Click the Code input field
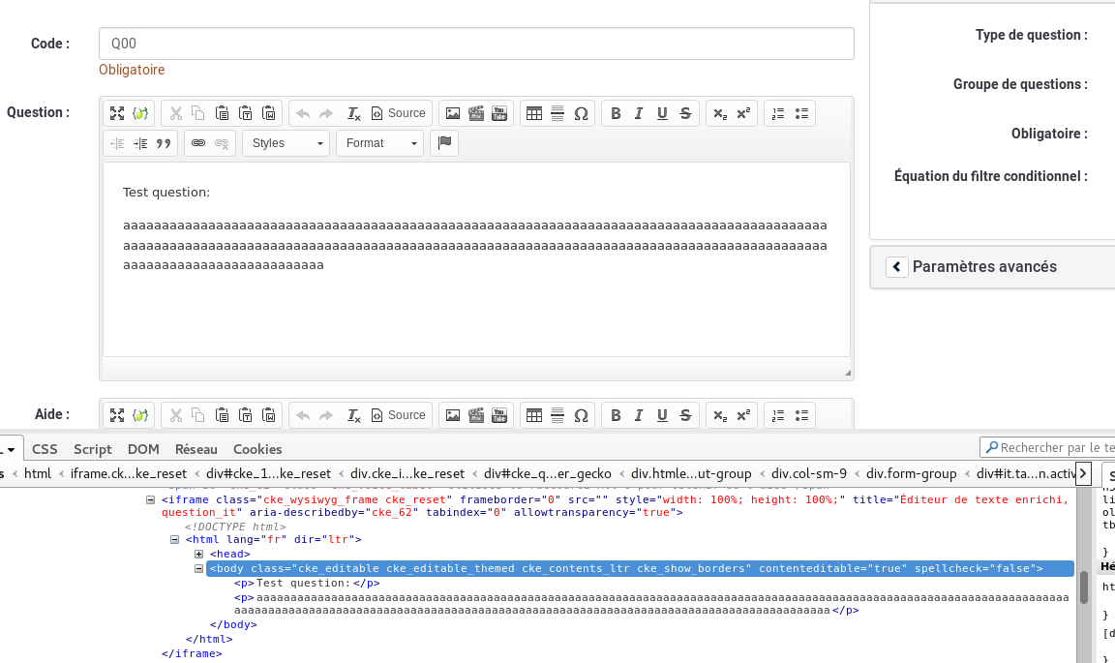This screenshot has height=663, width=1115. [x=476, y=44]
